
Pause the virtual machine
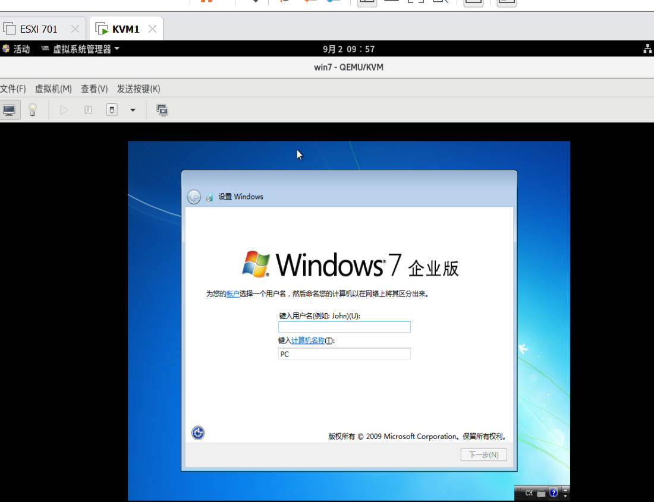point(88,110)
